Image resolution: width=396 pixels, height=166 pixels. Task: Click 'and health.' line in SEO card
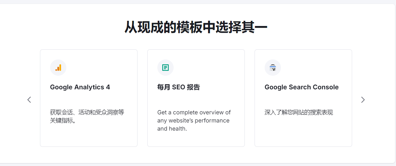[x=172, y=129]
